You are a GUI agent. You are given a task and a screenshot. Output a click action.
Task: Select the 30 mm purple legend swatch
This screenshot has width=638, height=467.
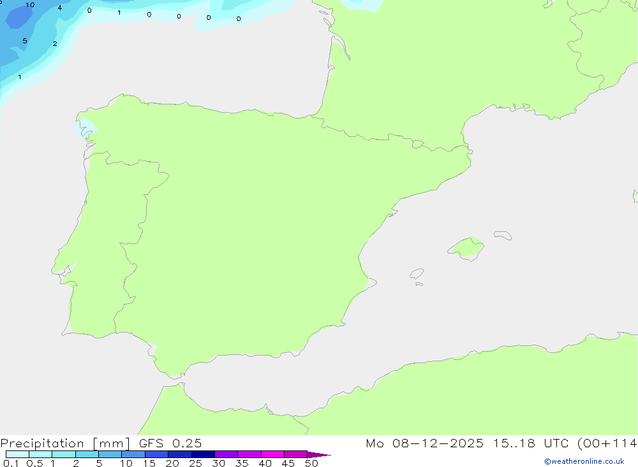click(x=226, y=454)
